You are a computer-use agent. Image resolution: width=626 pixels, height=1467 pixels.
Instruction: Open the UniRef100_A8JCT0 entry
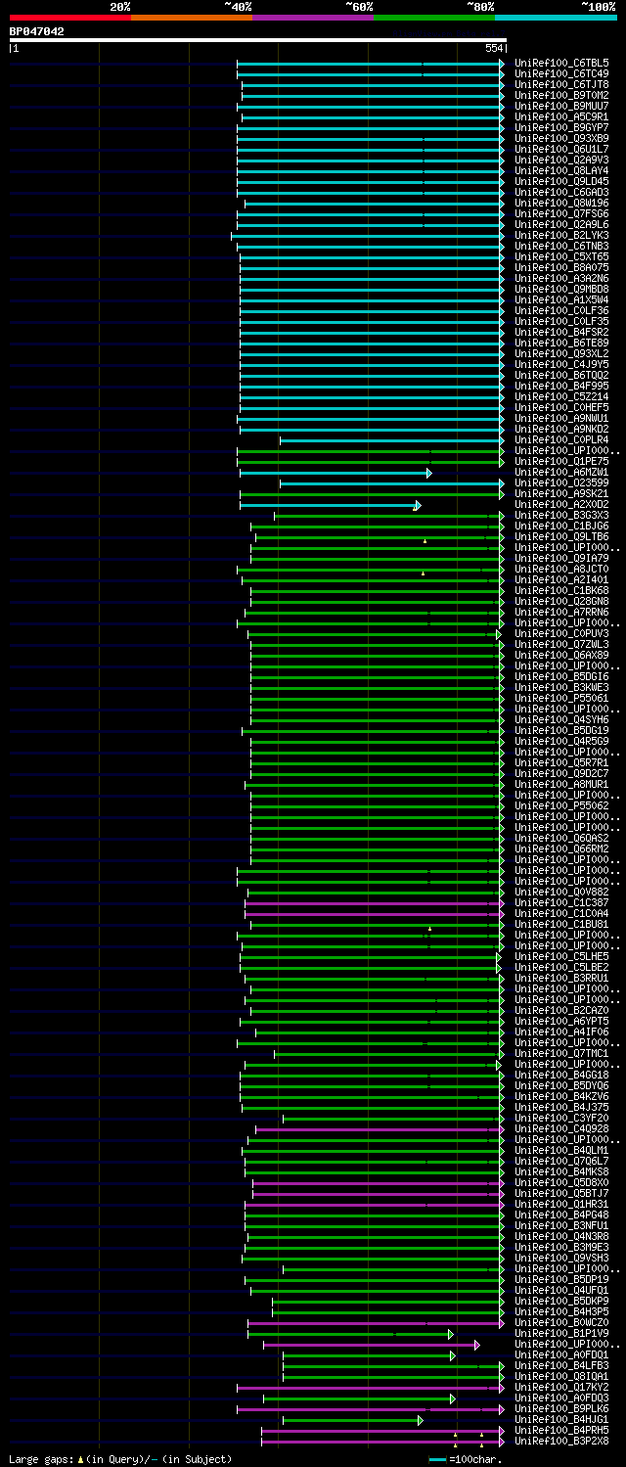[561, 569]
